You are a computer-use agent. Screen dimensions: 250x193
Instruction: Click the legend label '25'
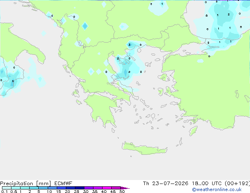tap(76, 191)
